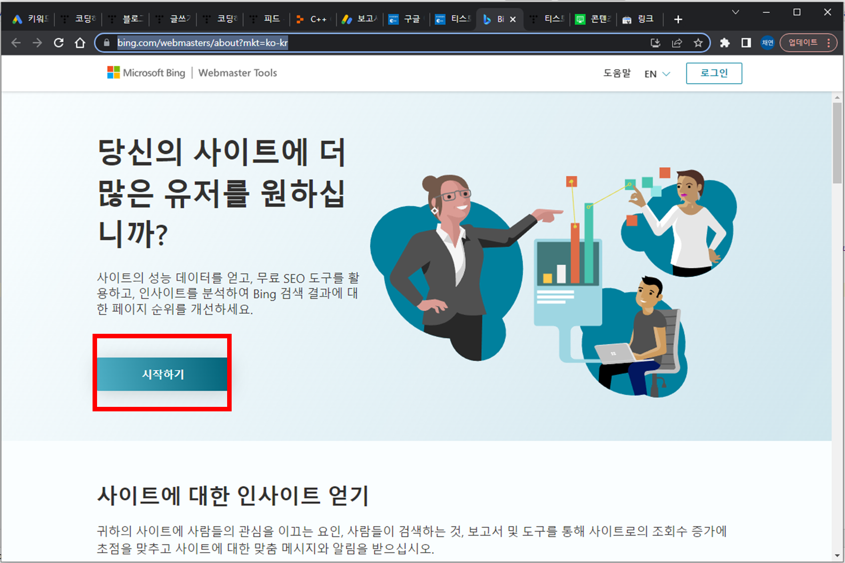Share this page via share icon

pyautogui.click(x=677, y=43)
